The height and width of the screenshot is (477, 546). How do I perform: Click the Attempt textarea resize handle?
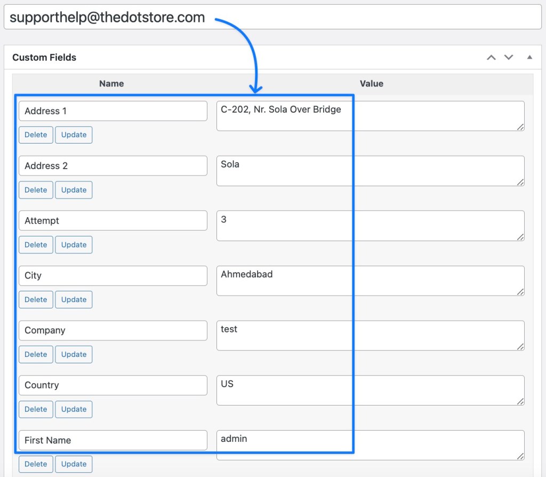click(520, 237)
